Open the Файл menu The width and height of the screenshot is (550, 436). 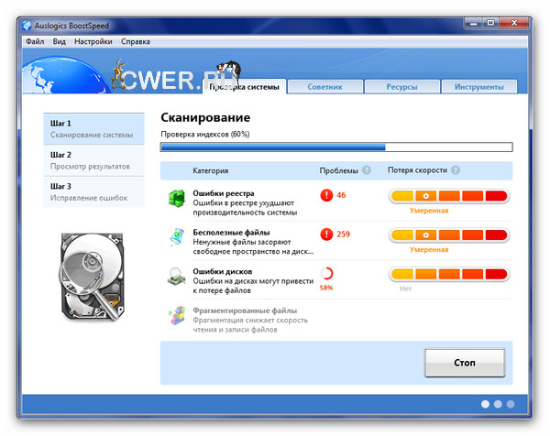click(35, 41)
